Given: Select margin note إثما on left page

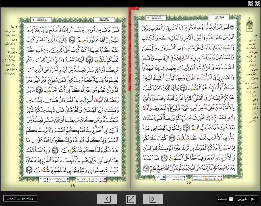Looking at the screenshot, I should point(14,39).
